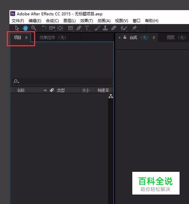Toggle the composition viewer lock icon
Viewport: 189px width, 204px height.
coord(125,37)
